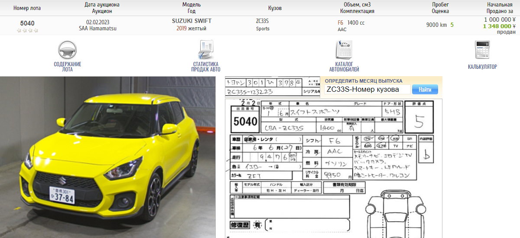Screen dimensions: 520x238
Task: Click the 'продан' status text
Action: click(x=506, y=32)
